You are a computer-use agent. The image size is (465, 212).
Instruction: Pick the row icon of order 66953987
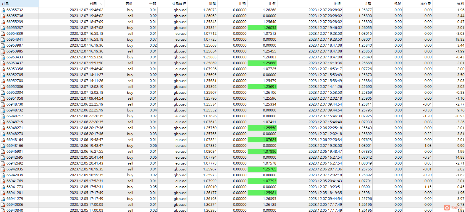click(x=3, y=45)
